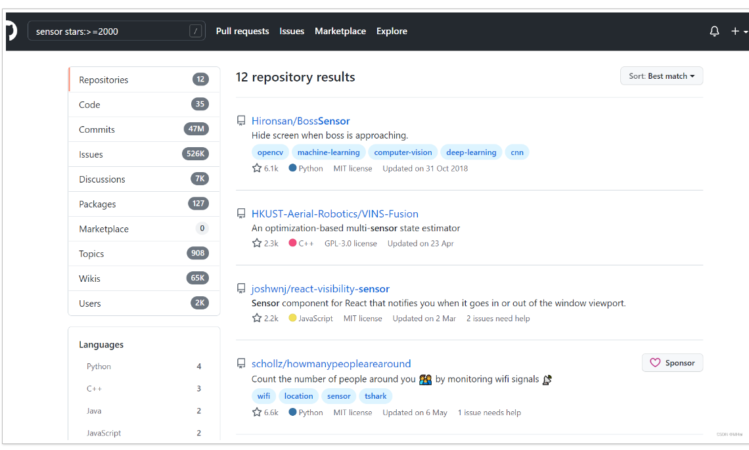The height and width of the screenshot is (450, 749).
Task: Click 'Updated on 31 Oct 2018' text
Action: 425,169
